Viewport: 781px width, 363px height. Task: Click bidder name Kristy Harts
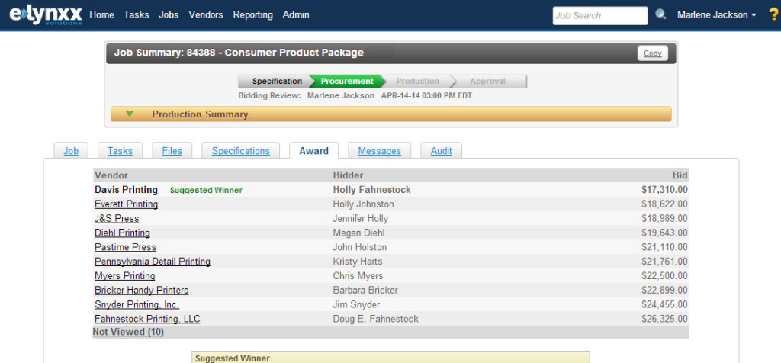[x=358, y=262]
